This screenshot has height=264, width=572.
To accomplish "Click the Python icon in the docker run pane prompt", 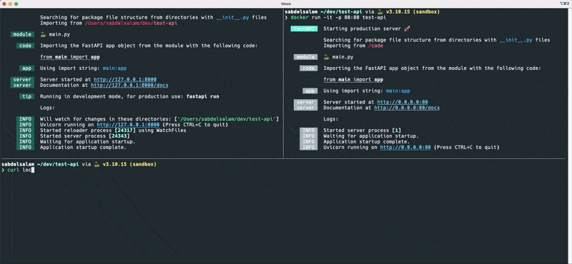I will (380, 12).
